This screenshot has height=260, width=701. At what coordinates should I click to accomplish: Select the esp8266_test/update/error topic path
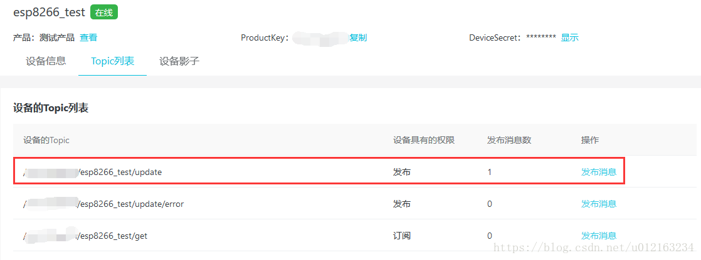pos(130,204)
